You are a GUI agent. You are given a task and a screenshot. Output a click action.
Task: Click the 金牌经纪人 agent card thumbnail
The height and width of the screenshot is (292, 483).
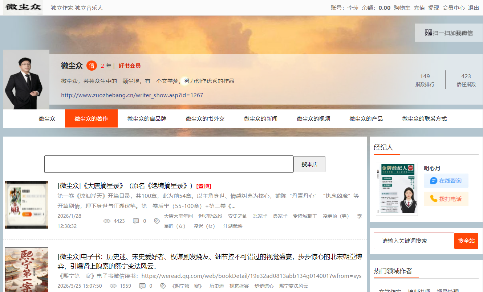(x=397, y=189)
